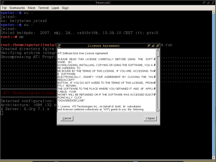Click Terminal scrollbar up arrow
216x162 pixels.
pyautogui.click(x=213, y=12)
